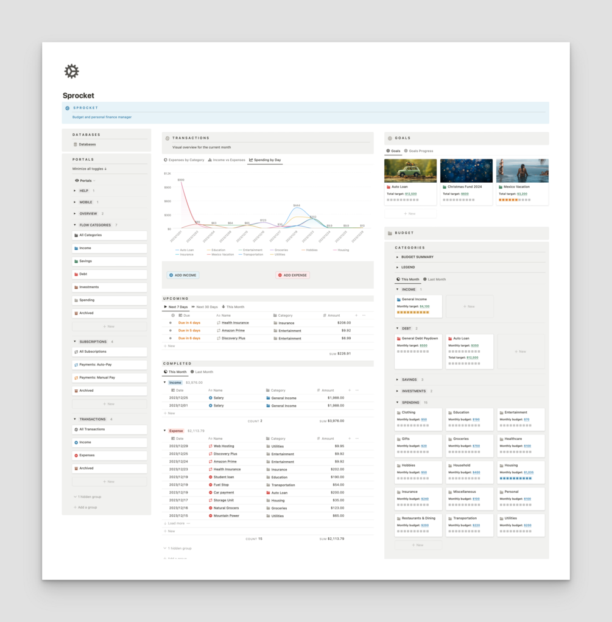The height and width of the screenshot is (622, 612).
Task: Collapse the SPENDING budget group
Action: pyautogui.click(x=397, y=403)
